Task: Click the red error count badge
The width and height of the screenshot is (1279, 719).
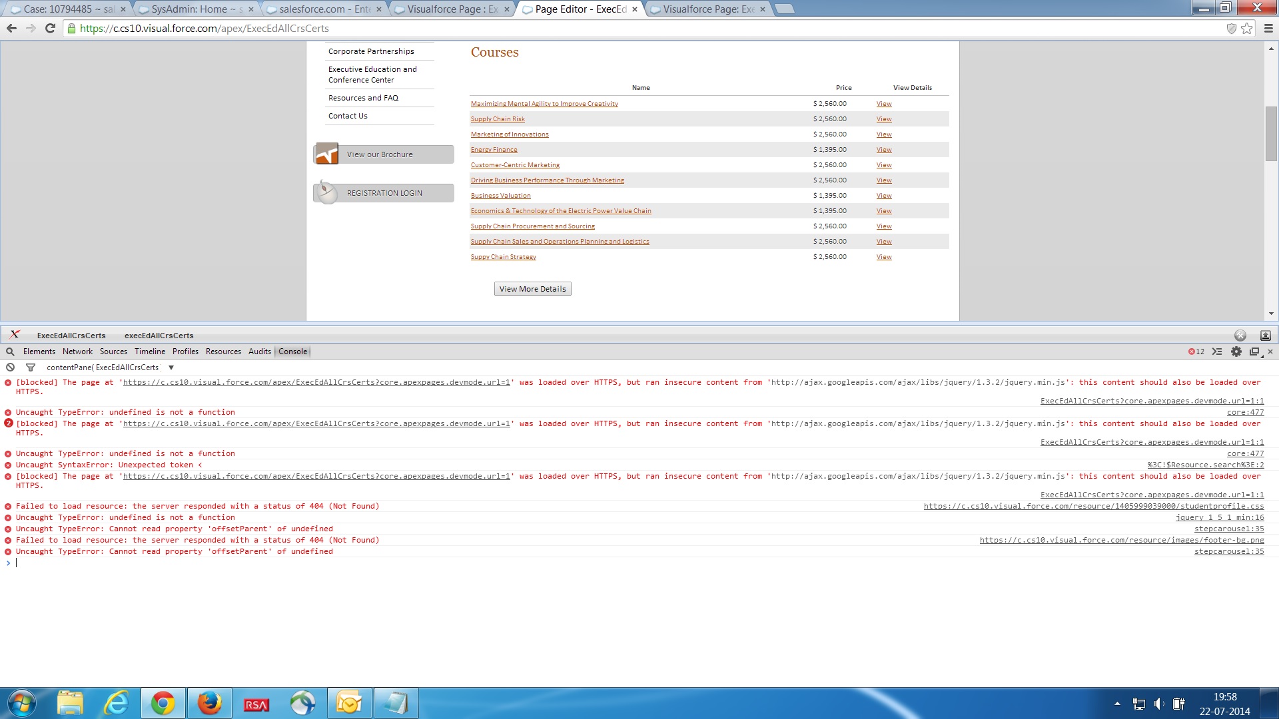Action: [1196, 352]
